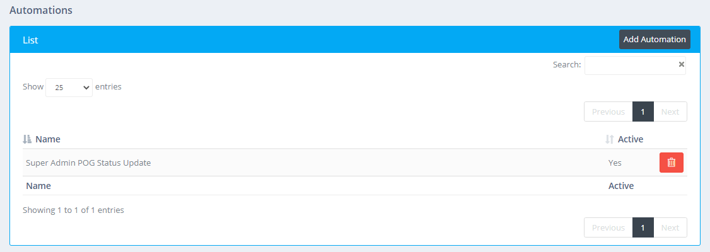Click Next in the bottom pagination
This screenshot has width=710, height=252.
(x=670, y=227)
